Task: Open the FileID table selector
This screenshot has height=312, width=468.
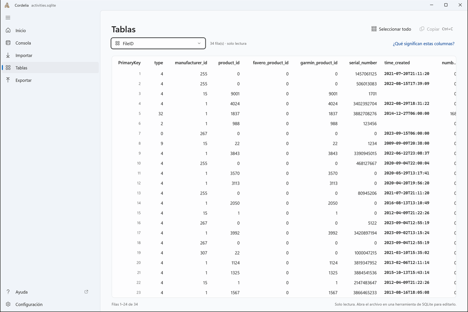Action: coord(158,44)
